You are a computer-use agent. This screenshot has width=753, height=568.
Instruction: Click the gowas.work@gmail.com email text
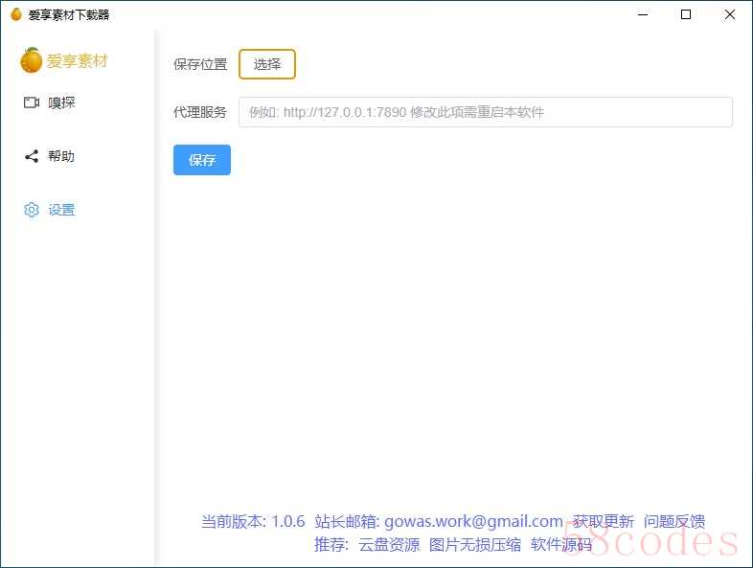(x=473, y=521)
